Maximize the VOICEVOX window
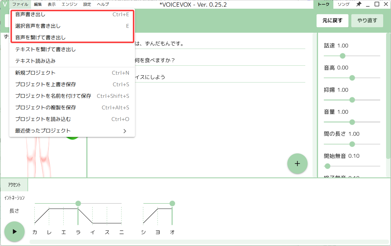The width and height of the screenshot is (391, 246). (x=377, y=4)
